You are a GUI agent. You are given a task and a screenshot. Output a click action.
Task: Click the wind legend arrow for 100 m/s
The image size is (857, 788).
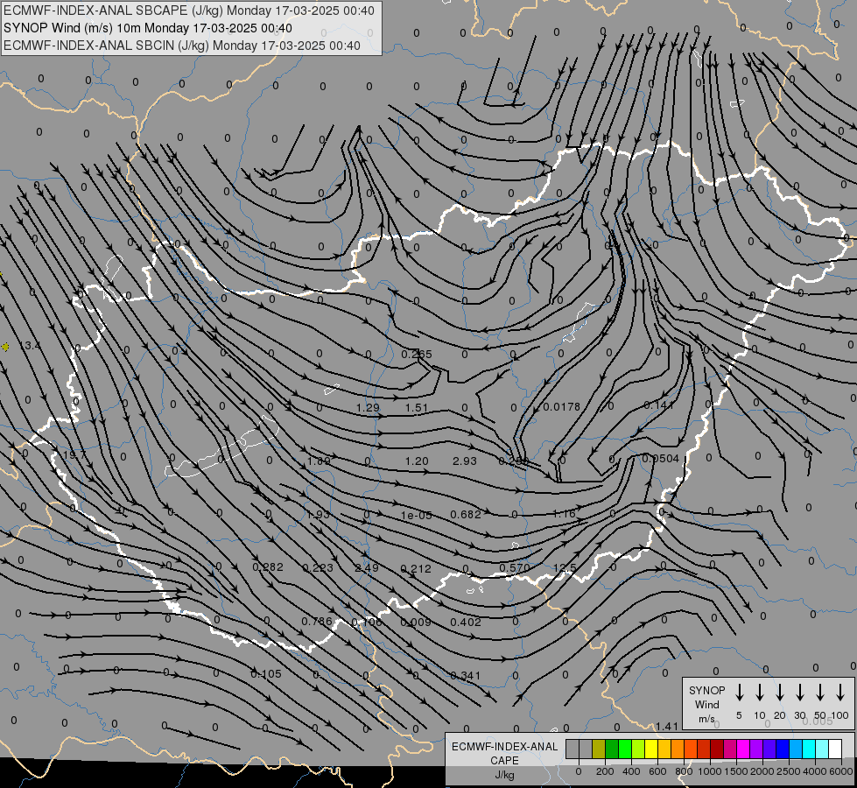(x=840, y=693)
